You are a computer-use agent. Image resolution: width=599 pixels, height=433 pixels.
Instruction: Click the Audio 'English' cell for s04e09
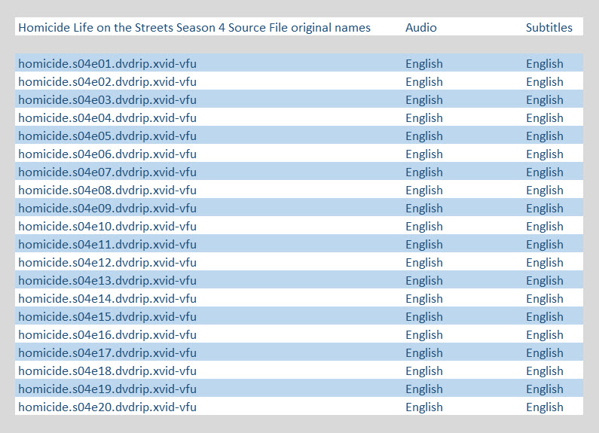[424, 208]
